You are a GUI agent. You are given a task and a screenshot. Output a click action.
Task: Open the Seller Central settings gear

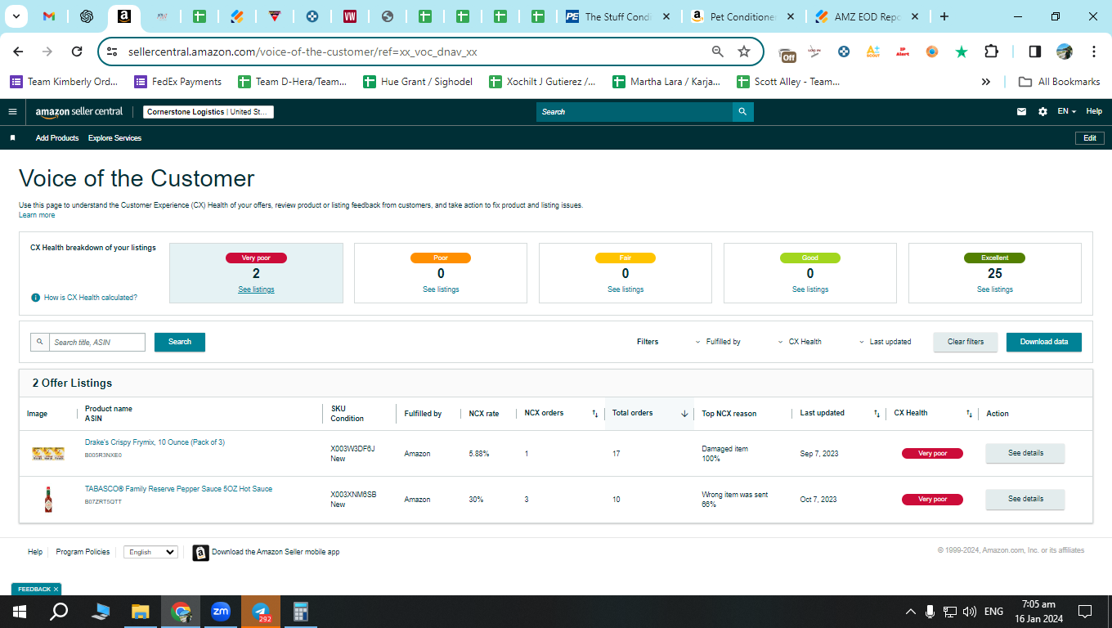point(1042,112)
